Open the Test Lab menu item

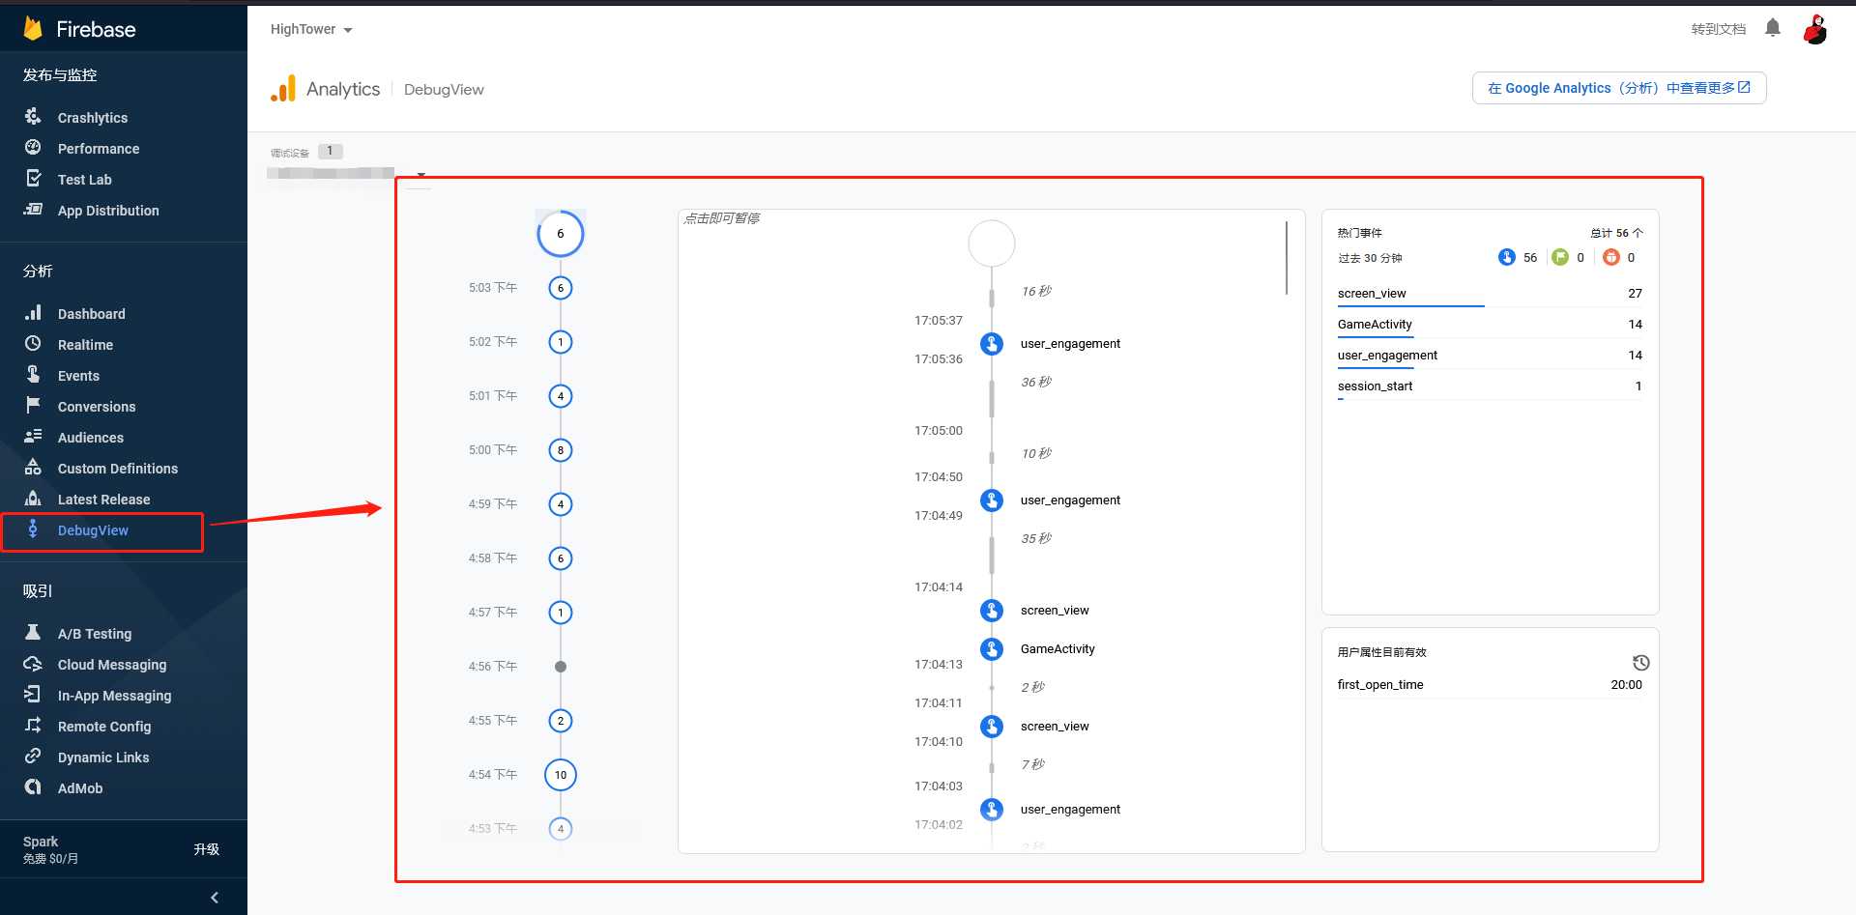[x=85, y=180]
